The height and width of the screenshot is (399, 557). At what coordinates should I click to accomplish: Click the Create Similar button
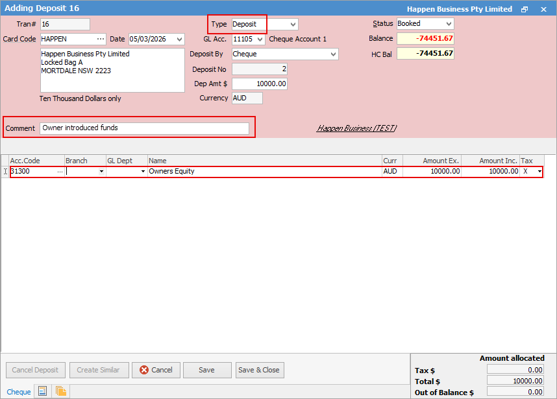click(x=99, y=370)
